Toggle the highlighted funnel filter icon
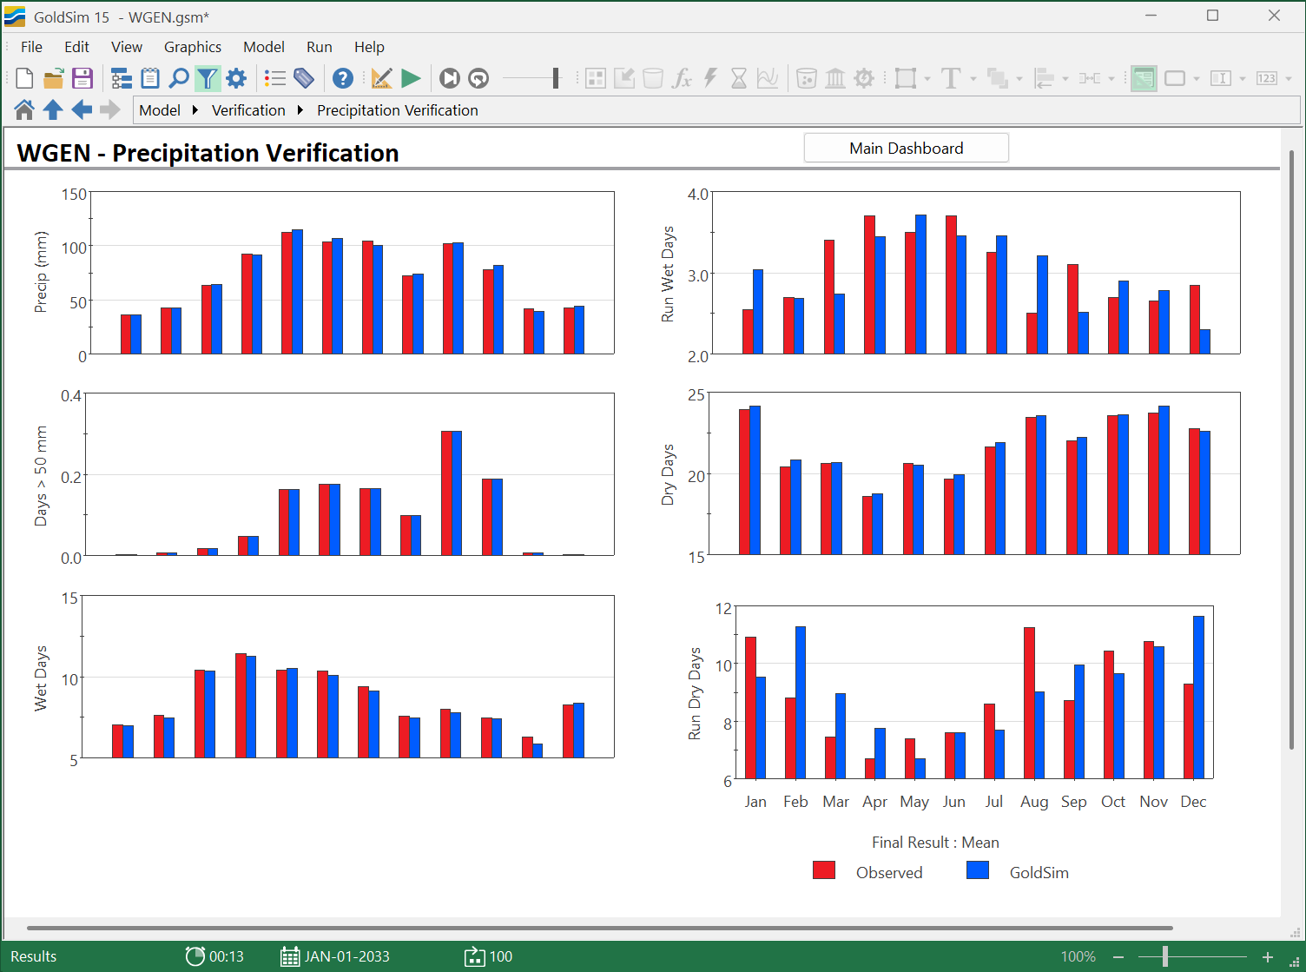The width and height of the screenshot is (1306, 972). point(208,78)
